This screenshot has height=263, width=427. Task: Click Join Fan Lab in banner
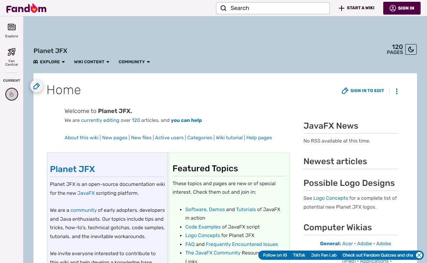coord(324,255)
